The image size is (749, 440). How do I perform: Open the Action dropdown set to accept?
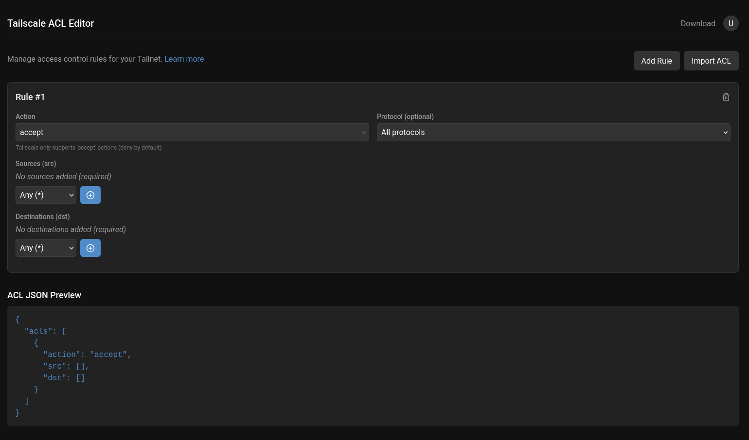coord(192,133)
